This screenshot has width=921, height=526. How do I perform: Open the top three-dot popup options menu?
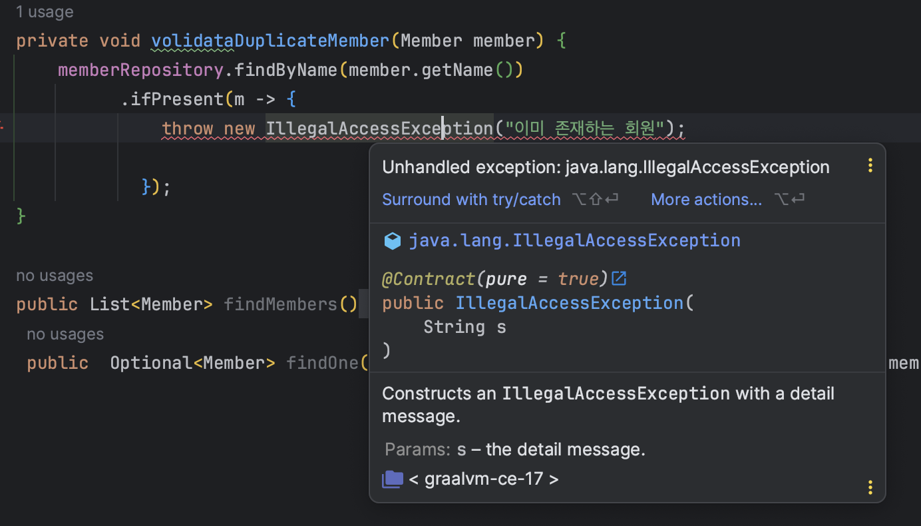pyautogui.click(x=870, y=166)
